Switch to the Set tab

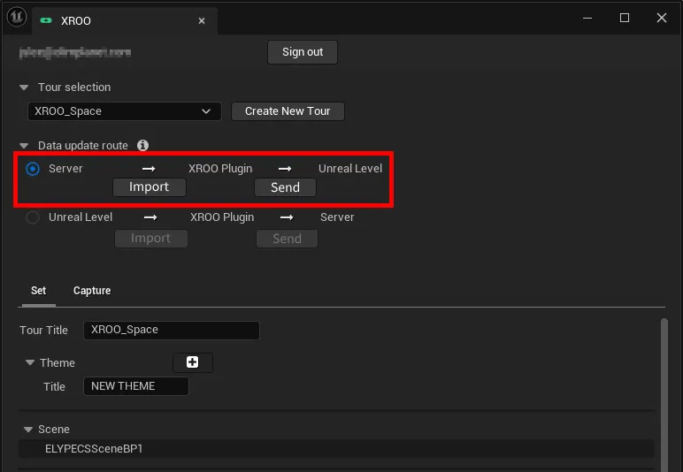tap(38, 291)
